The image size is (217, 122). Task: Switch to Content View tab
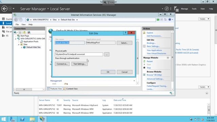[x=71, y=89]
